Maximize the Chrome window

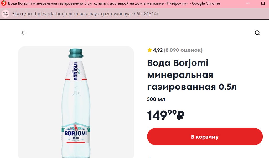pyautogui.click(x=263, y=4)
